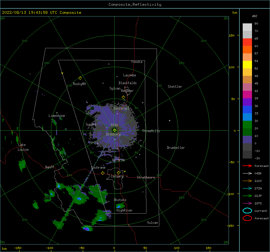This screenshot has width=270, height=252.
Task: Click the cyan 27ZW arrow in the legend
Action: (x=247, y=188)
